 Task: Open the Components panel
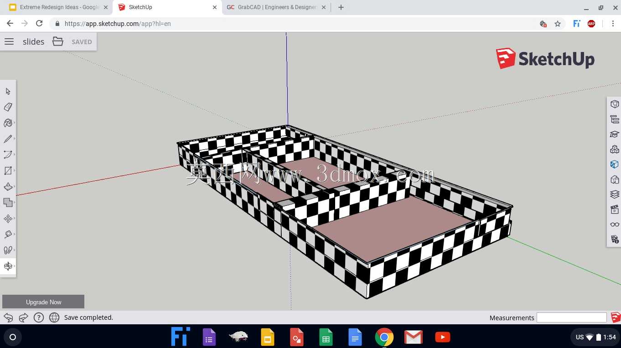pyautogui.click(x=615, y=149)
